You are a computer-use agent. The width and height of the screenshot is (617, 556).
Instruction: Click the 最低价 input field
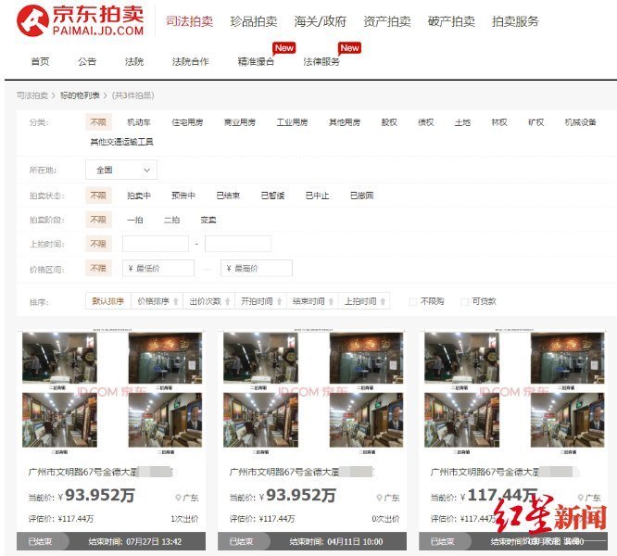158,269
